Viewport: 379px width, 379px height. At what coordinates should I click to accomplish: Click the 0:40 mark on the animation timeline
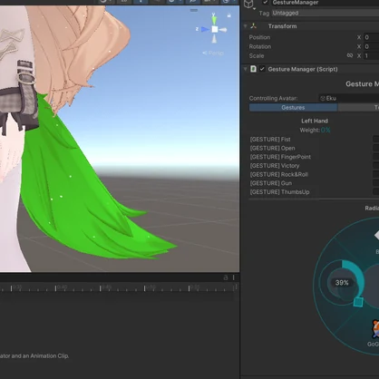[62, 287]
